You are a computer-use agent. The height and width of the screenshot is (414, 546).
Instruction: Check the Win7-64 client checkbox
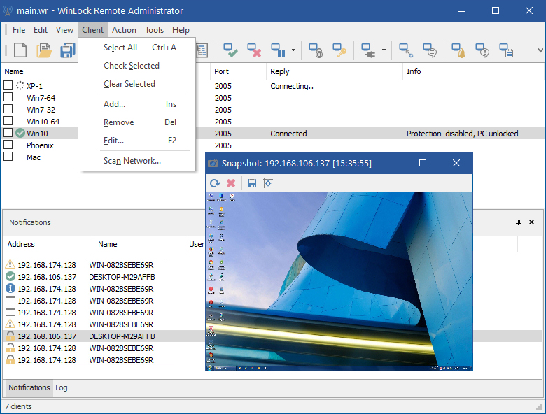click(x=8, y=97)
